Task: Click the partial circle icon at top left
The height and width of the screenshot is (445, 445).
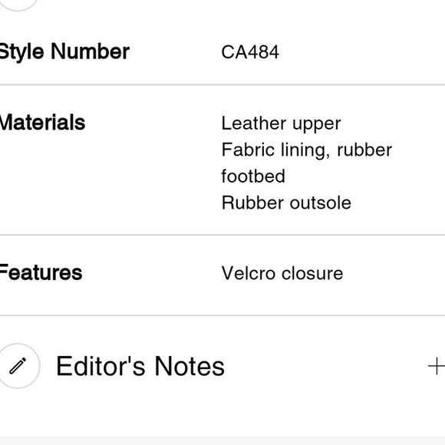Action: pyautogui.click(x=18, y=5)
